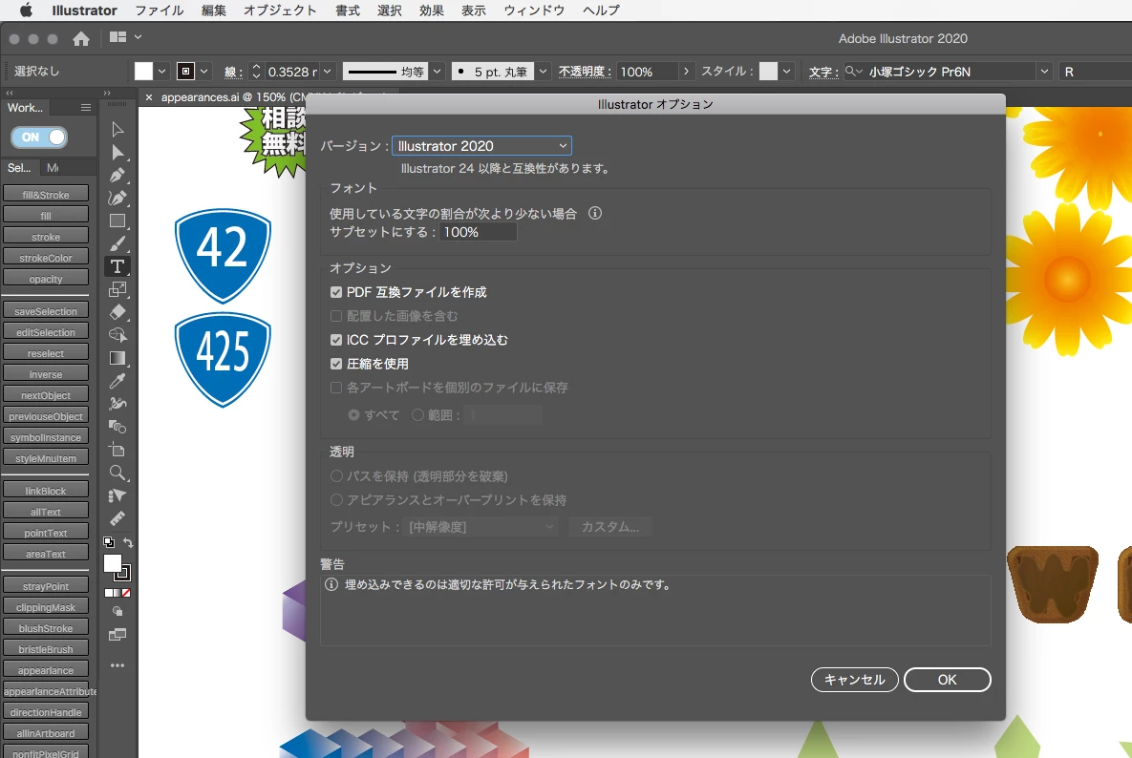Viewport: 1132px width, 758px height.
Task: Open the オブジェクト menu
Action: click(280, 11)
